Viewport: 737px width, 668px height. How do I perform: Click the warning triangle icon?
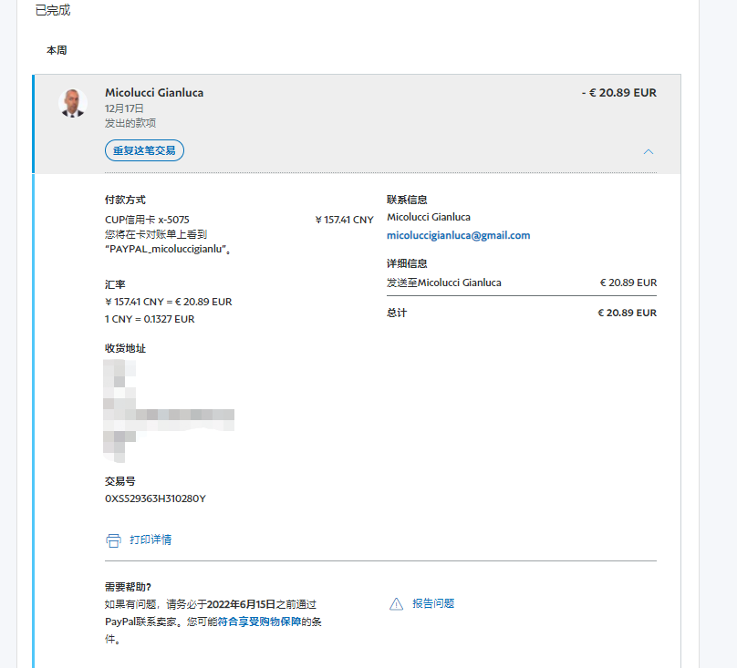click(x=396, y=603)
